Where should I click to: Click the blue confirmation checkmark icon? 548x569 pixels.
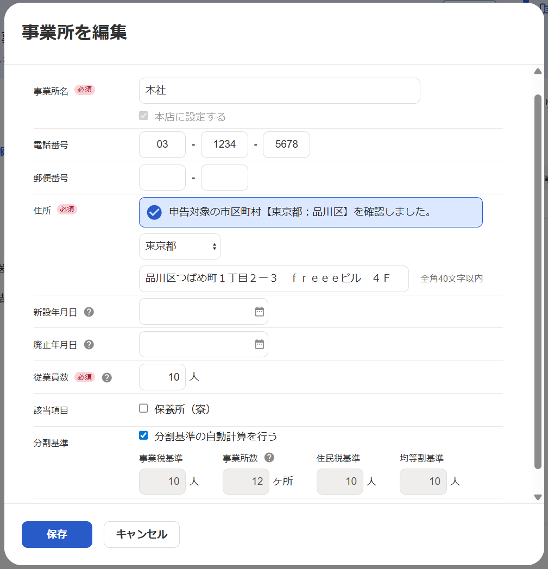point(154,212)
